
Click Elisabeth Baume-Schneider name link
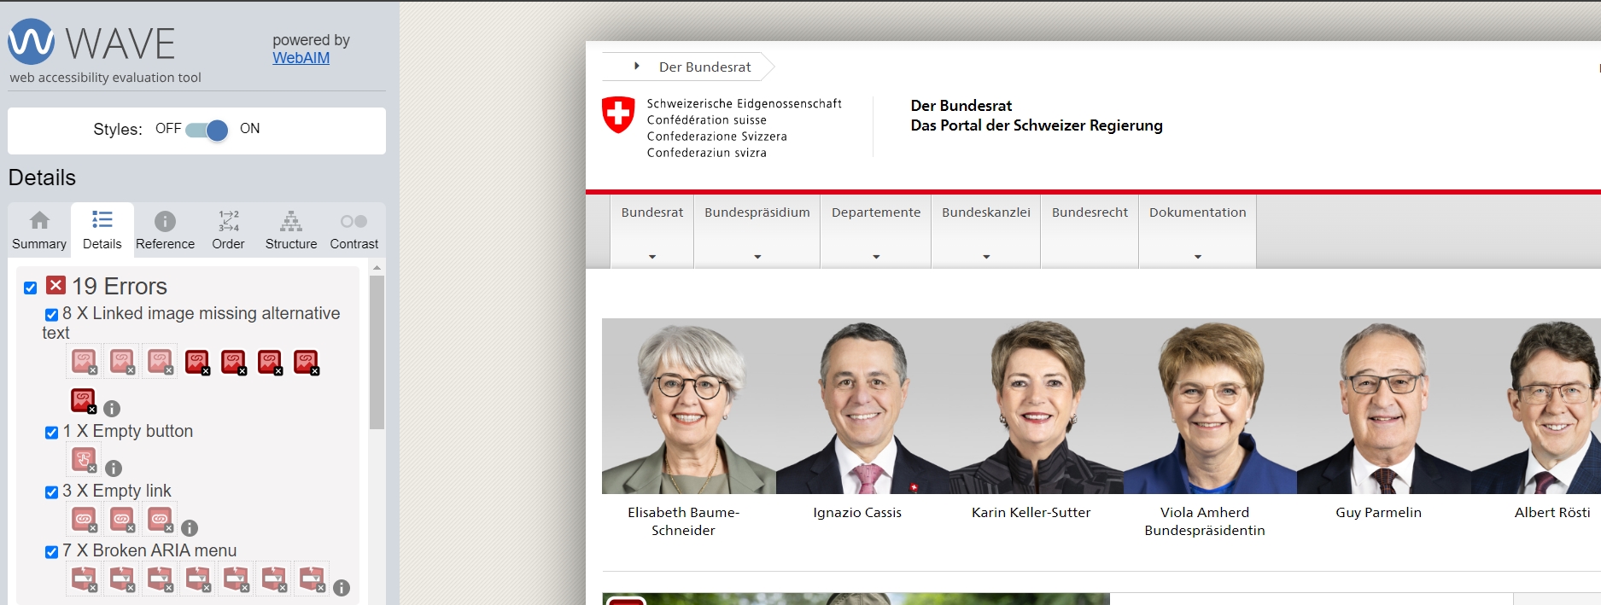coord(684,521)
